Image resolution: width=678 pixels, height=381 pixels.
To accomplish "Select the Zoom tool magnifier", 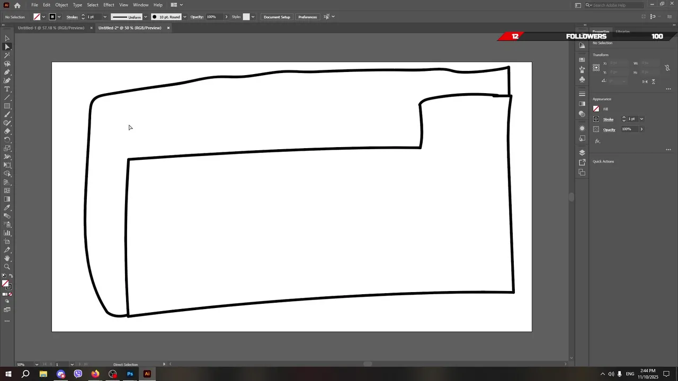I will [7, 267].
